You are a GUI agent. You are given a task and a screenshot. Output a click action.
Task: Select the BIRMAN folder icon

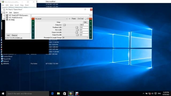click(5, 63)
